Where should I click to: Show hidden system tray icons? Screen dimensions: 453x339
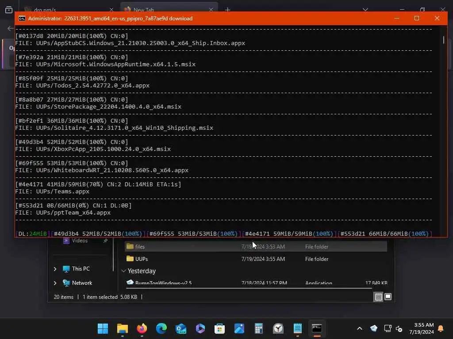360,328
